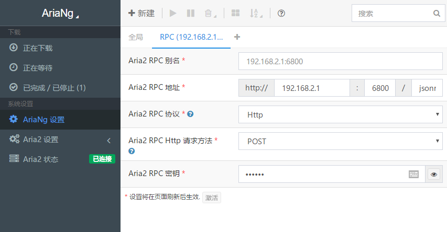Open the A-Z sort order dropdown
The width and height of the screenshot is (447, 232).
(x=256, y=13)
